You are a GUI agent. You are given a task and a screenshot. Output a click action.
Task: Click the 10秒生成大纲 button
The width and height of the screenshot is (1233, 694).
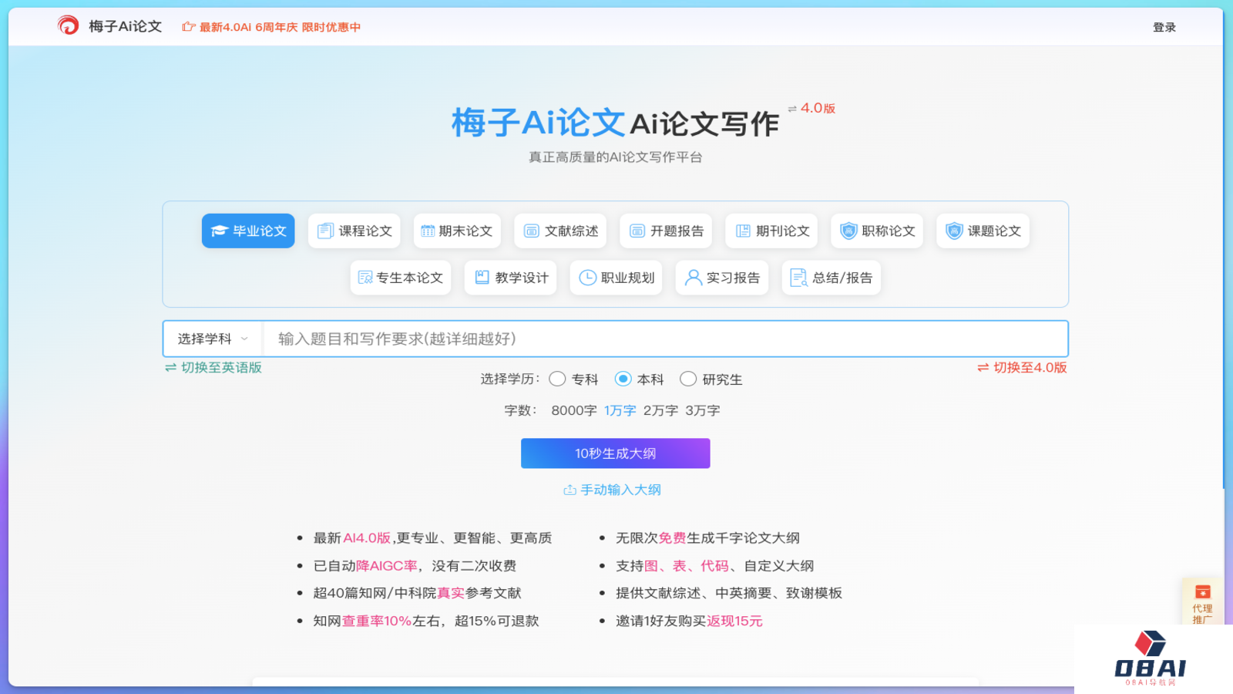615,453
